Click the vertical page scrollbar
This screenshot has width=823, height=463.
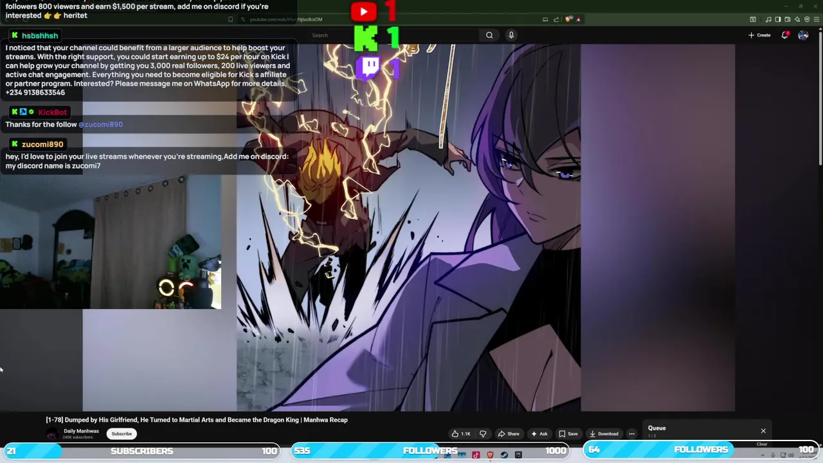(820, 96)
